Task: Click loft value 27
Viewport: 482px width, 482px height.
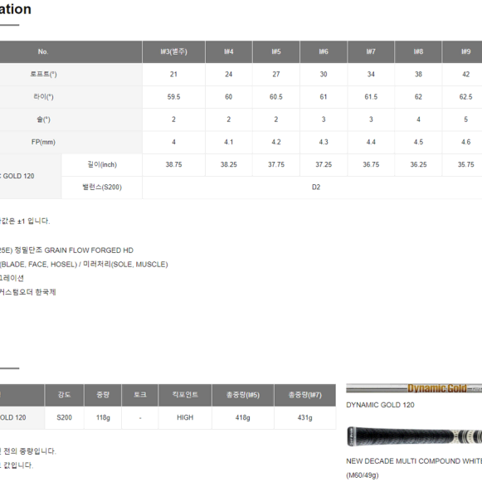Action: tap(276, 74)
